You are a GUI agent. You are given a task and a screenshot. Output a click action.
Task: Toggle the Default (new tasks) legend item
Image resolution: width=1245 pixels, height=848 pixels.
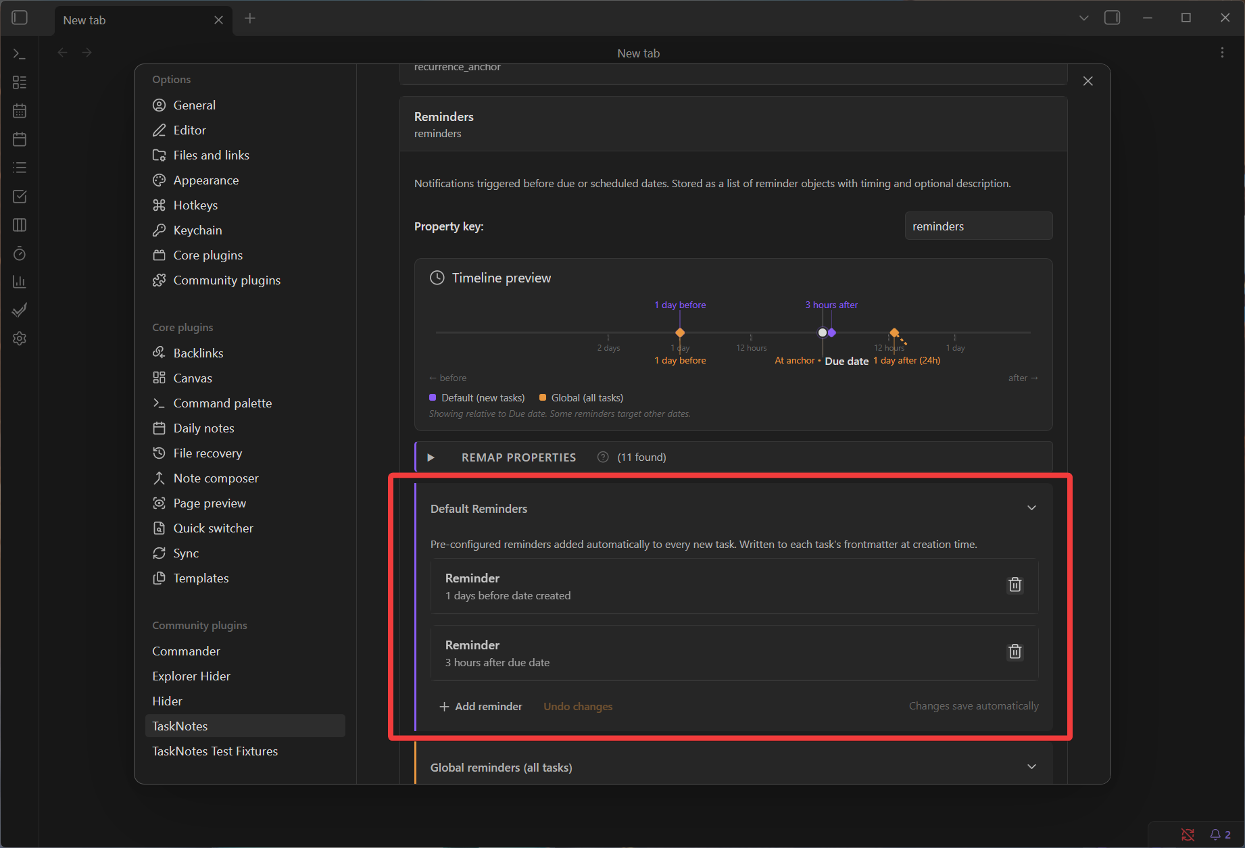point(477,397)
